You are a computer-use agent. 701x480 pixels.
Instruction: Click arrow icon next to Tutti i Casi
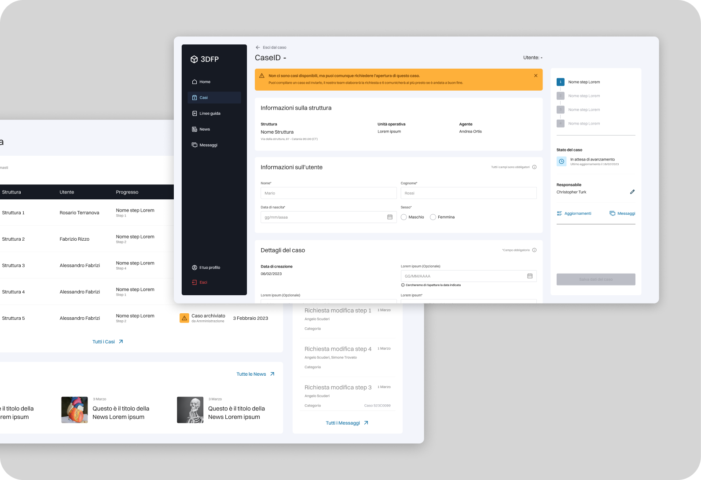click(121, 342)
